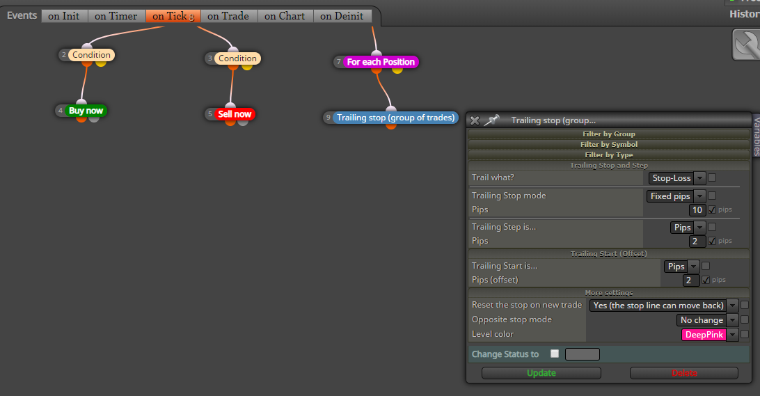Click the Trailing Stop Pips field showing 10
The width and height of the screenshot is (760, 396).
pos(697,210)
